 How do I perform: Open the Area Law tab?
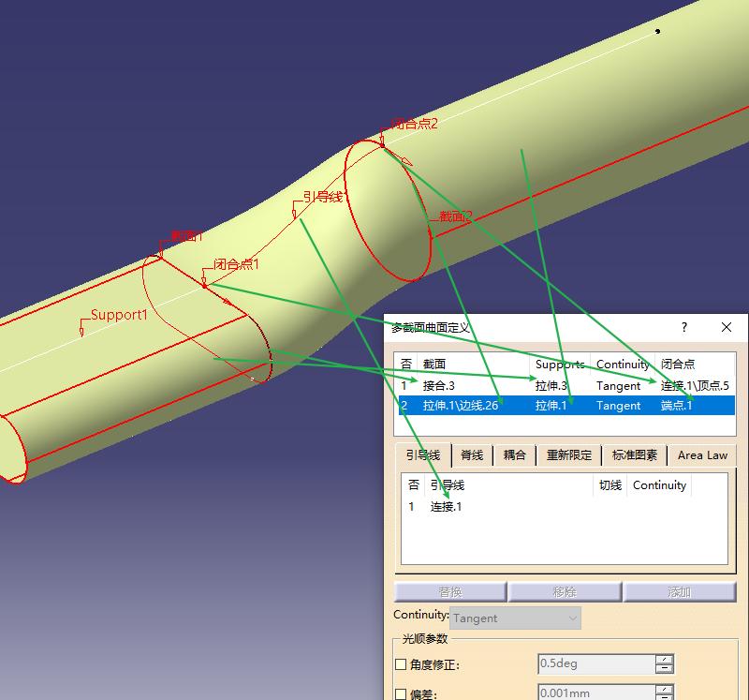[x=702, y=455]
